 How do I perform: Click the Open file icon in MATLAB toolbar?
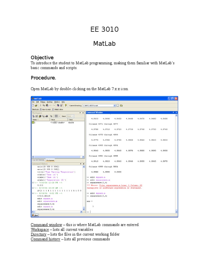(x=36, y=106)
